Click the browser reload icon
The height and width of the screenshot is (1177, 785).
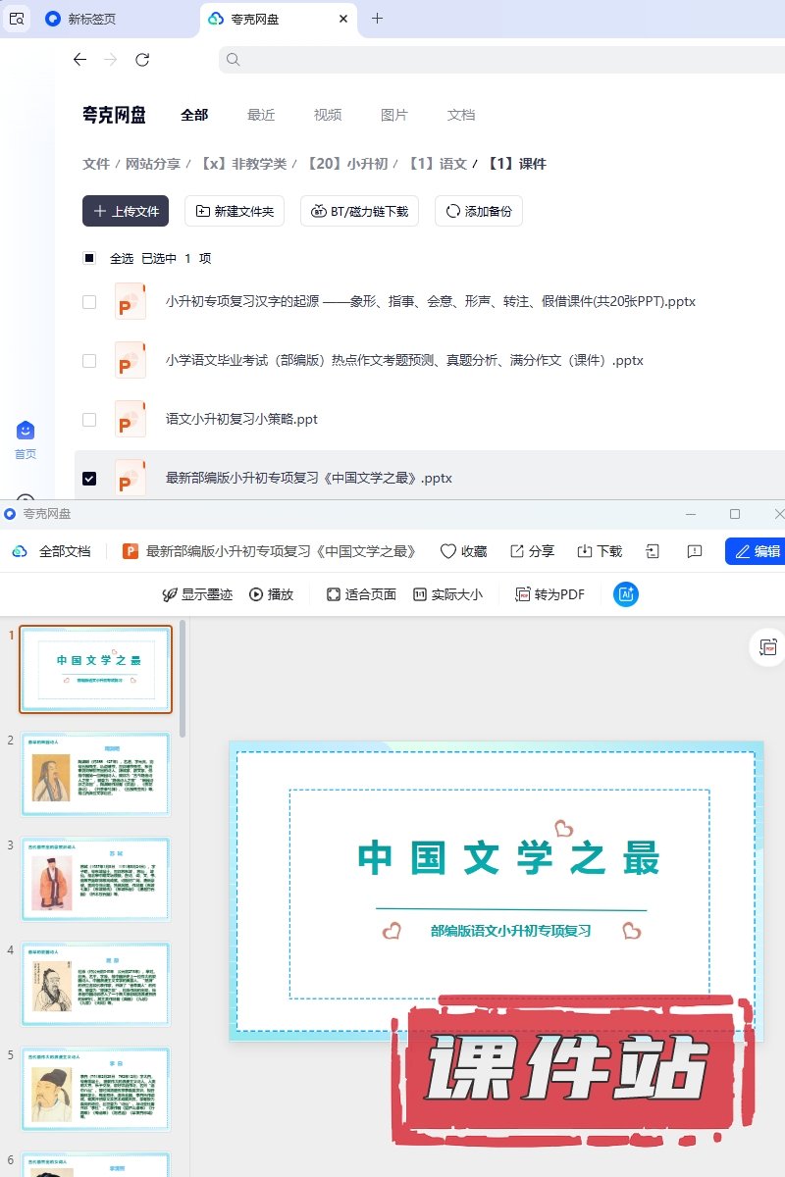coord(142,60)
